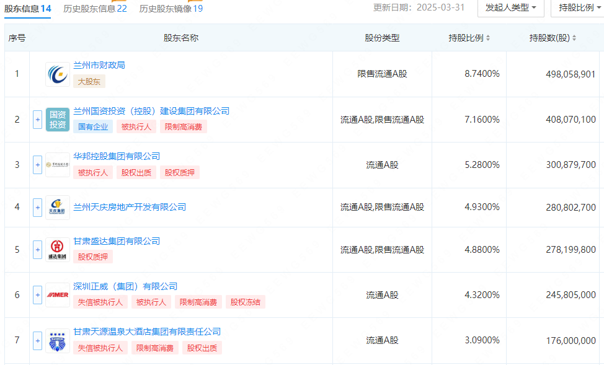
Task: Expand row 6 深圳正威 plus button
Action: pyautogui.click(x=37, y=295)
